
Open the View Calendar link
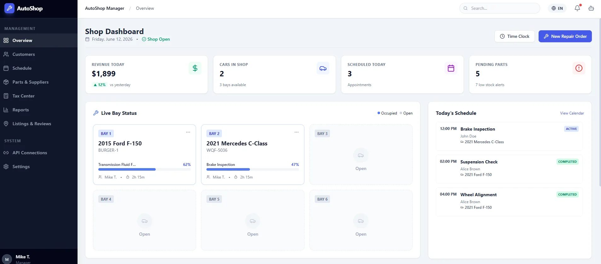click(572, 113)
